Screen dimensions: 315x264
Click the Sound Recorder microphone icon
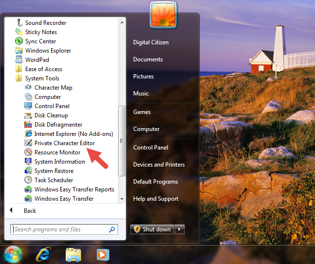[19, 22]
